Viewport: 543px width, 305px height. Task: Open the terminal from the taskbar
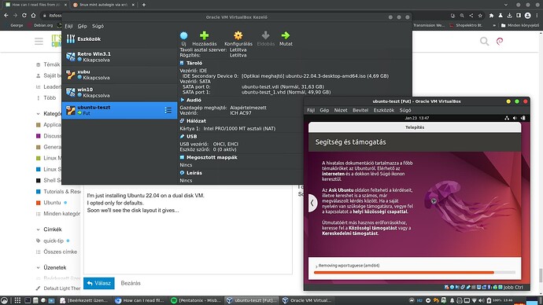[x=28, y=300]
